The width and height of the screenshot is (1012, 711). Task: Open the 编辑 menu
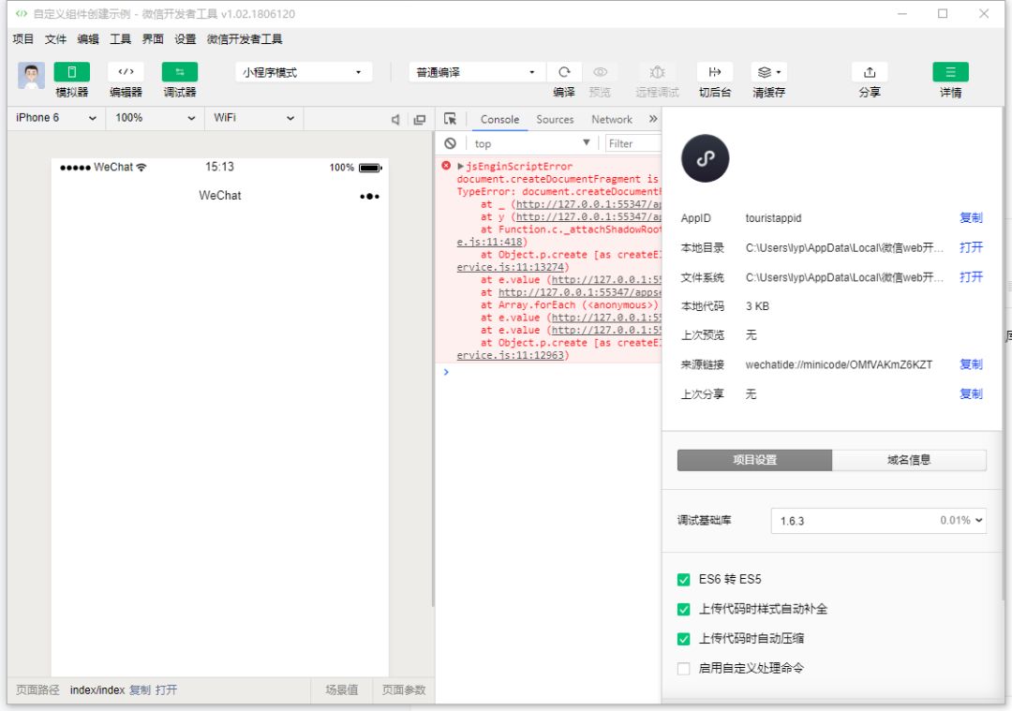[x=88, y=39]
